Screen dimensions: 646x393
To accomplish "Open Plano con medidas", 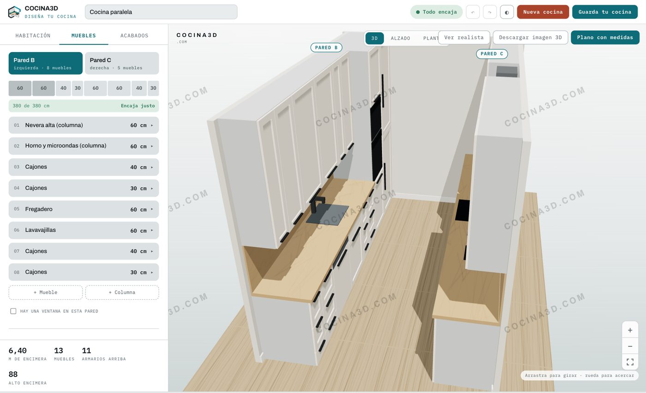I will click(x=605, y=37).
